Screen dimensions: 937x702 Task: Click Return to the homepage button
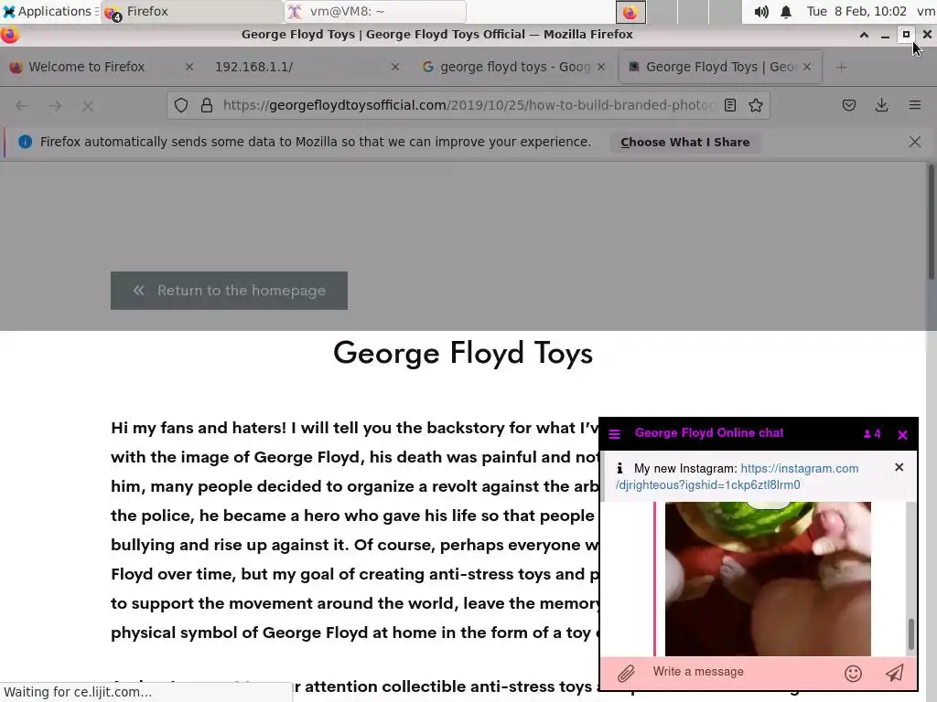pos(229,291)
